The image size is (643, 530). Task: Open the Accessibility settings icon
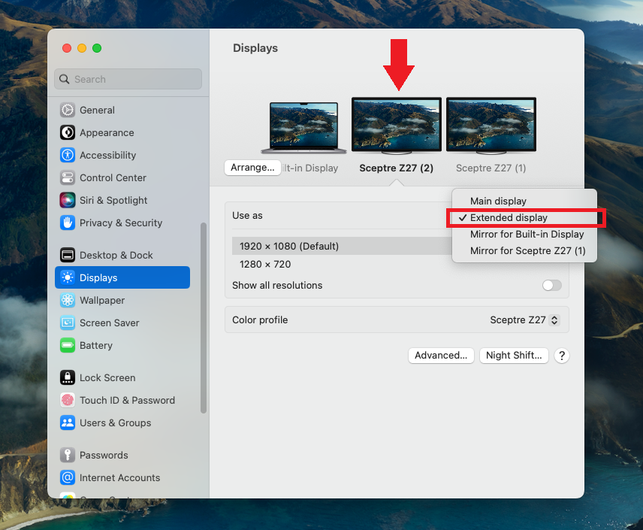[x=68, y=155]
